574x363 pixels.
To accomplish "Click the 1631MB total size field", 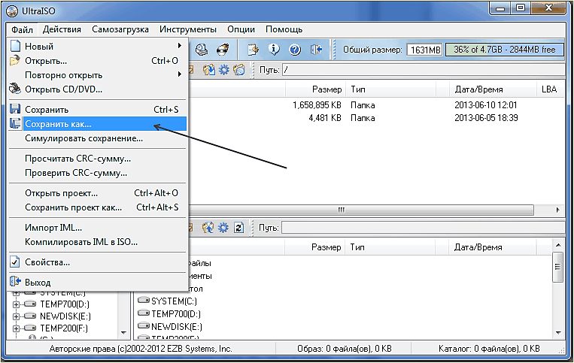I will [x=424, y=50].
